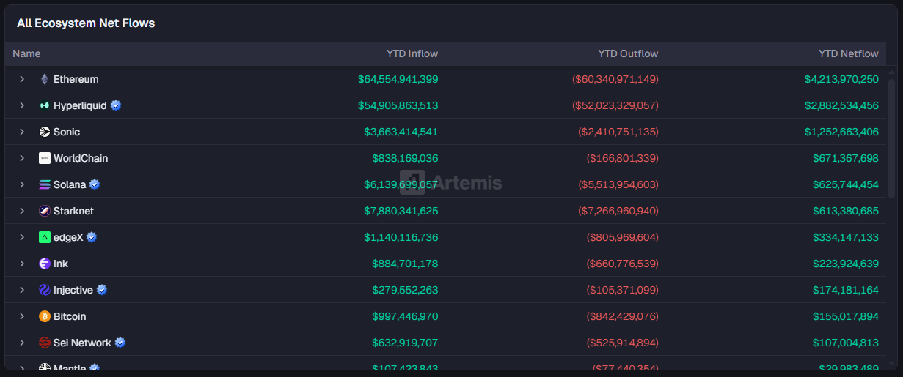Click the edgeX logo icon

click(x=45, y=237)
